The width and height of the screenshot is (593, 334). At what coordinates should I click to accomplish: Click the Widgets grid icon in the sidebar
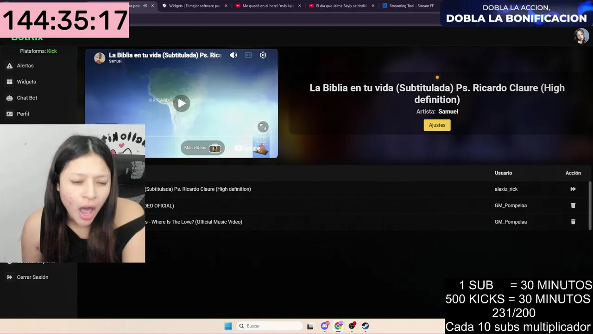[x=9, y=82]
